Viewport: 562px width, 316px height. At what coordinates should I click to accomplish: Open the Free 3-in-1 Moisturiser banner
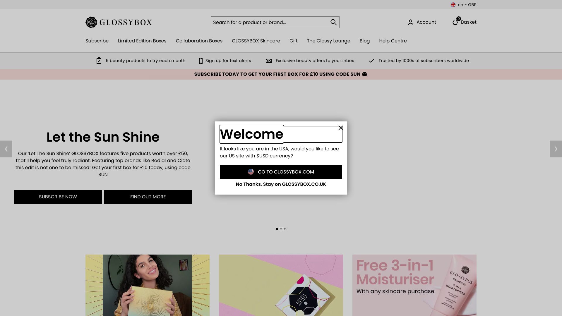(x=414, y=285)
